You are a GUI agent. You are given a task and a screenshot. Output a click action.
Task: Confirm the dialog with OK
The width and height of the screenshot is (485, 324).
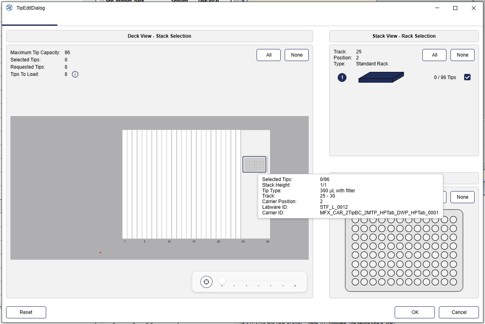click(x=415, y=312)
